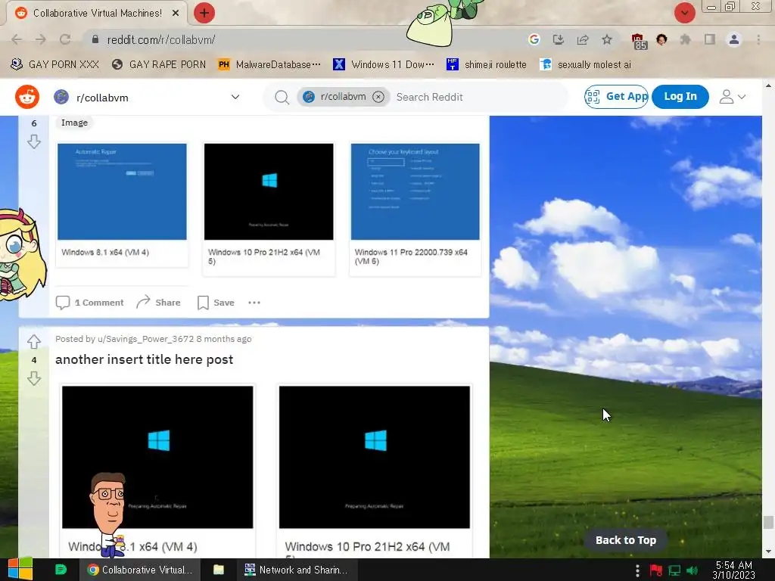The image size is (775, 581).
Task: Open the Windows 11 Pro 22000.739 thumbnail
Action: [416, 191]
